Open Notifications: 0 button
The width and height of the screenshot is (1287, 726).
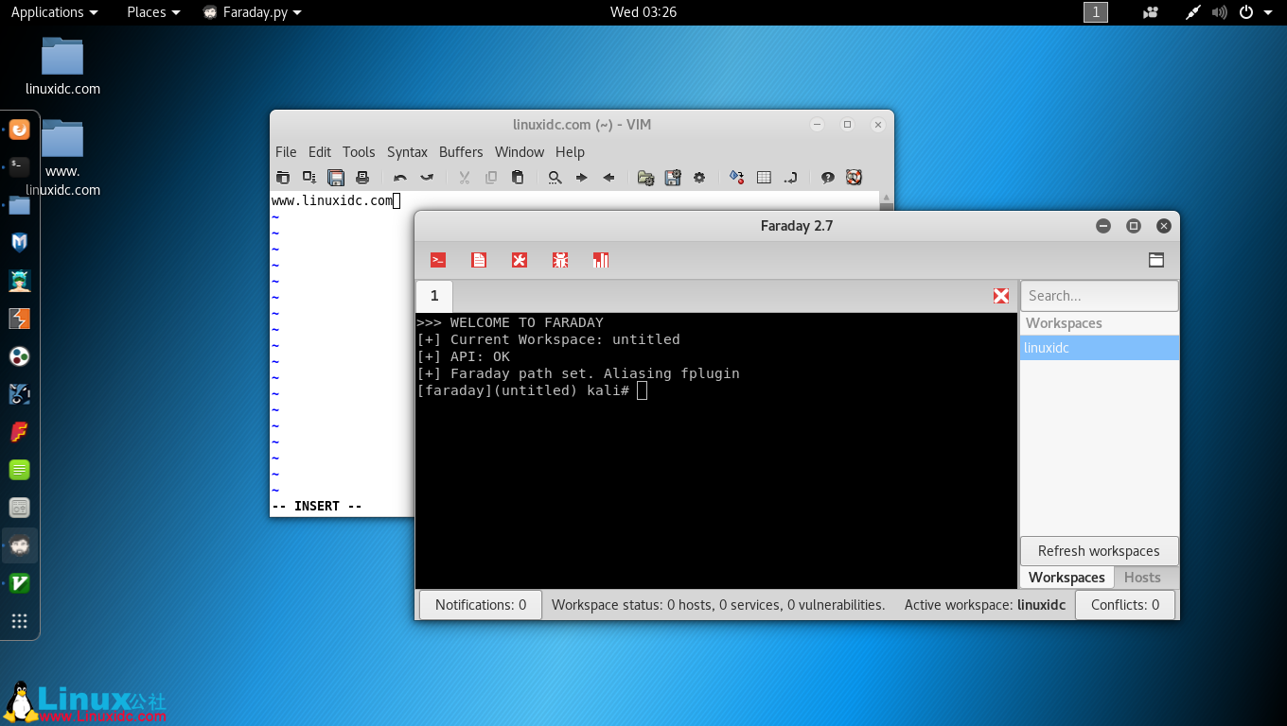coord(481,605)
